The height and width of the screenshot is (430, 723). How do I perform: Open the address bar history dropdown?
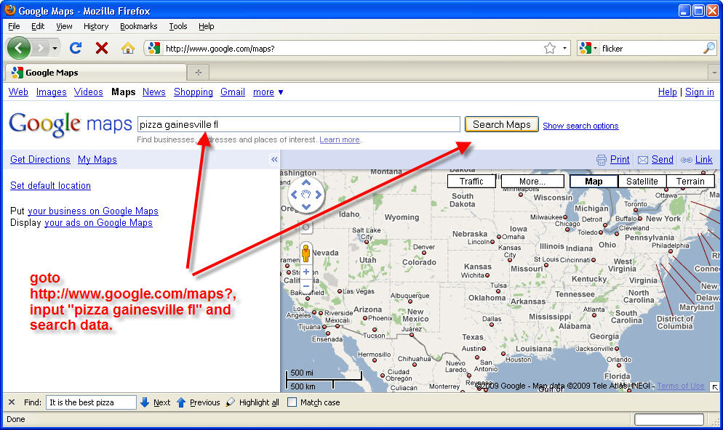[x=565, y=49]
